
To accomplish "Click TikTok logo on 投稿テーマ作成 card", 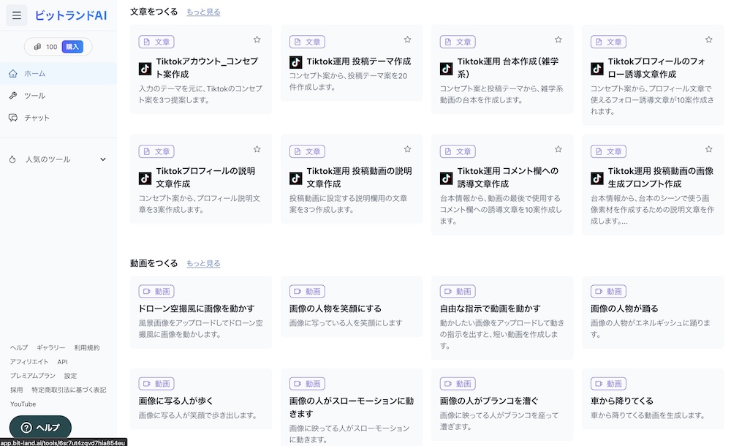I will tap(295, 62).
